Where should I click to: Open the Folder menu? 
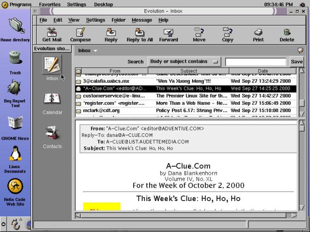coord(118,20)
